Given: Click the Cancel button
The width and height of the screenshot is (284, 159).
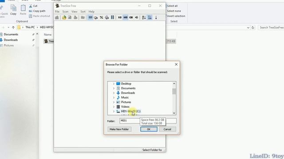Looking at the screenshot, I should click(167, 129).
